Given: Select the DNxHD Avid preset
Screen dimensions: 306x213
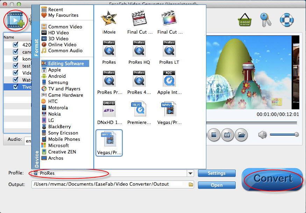Looking at the screenshot, I should pos(109,113).
